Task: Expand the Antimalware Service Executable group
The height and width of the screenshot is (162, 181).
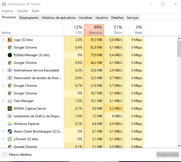Action: click(3, 70)
